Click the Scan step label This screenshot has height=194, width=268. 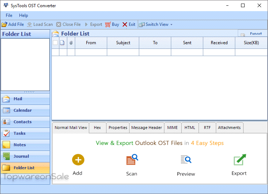pos(132,174)
